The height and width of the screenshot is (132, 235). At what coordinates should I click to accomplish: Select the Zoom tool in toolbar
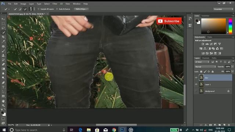click(x=3, y=106)
